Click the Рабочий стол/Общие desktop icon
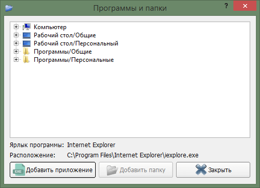260x188 pixels. tap(27, 35)
